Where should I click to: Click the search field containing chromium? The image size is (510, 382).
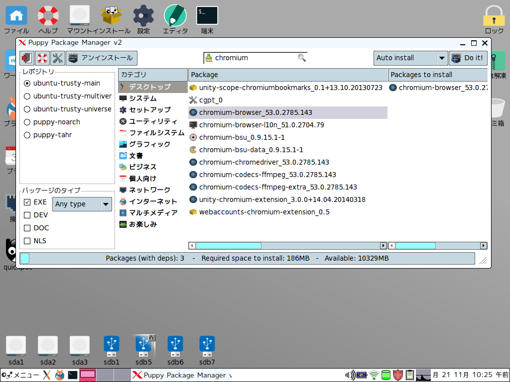point(255,58)
